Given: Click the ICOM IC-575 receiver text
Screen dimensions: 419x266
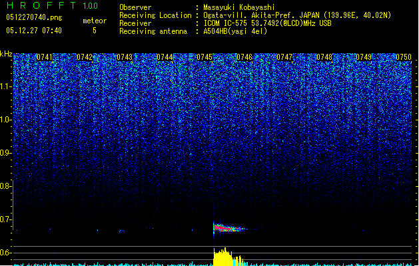Looking at the screenshot, I should (267, 23).
